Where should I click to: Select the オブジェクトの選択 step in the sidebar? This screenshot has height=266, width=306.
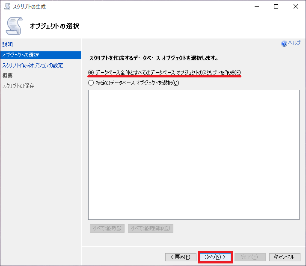[x=21, y=55]
